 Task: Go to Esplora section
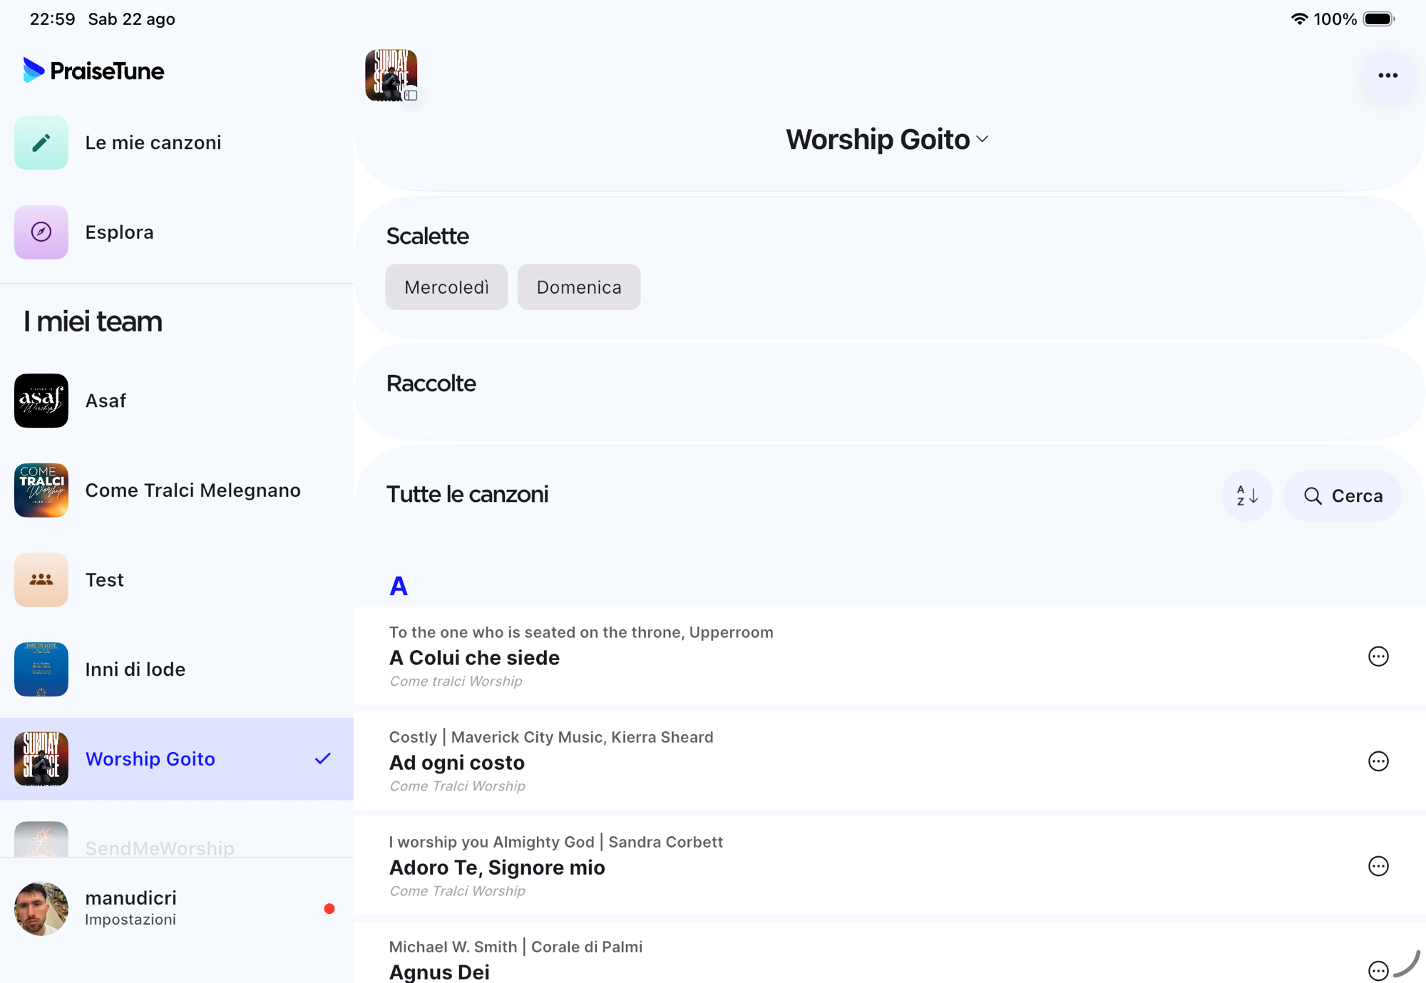pyautogui.click(x=119, y=232)
